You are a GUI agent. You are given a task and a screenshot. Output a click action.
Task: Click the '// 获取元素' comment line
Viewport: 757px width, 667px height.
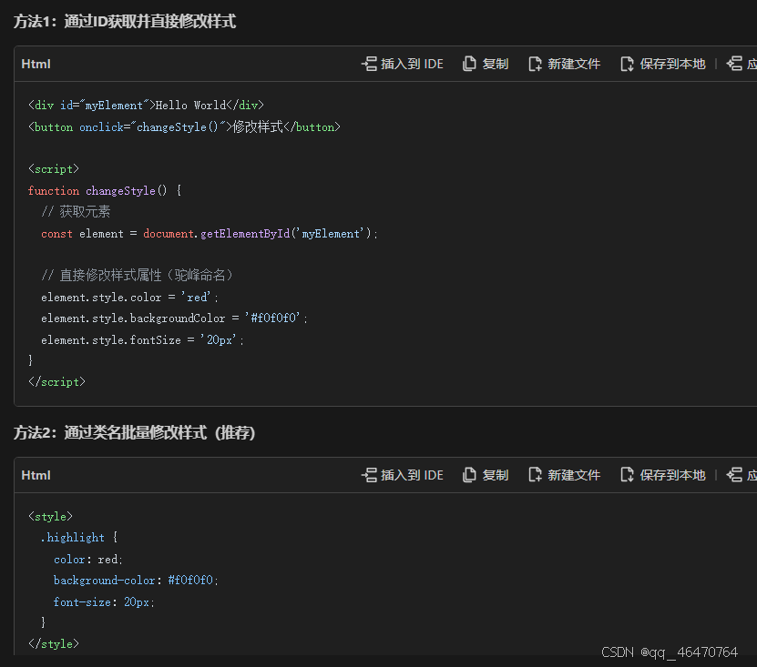pyautogui.click(x=76, y=212)
